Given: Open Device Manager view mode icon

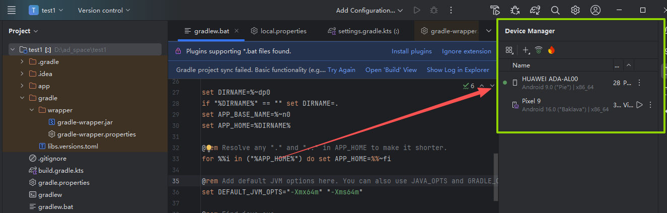Looking at the screenshot, I should tap(509, 50).
